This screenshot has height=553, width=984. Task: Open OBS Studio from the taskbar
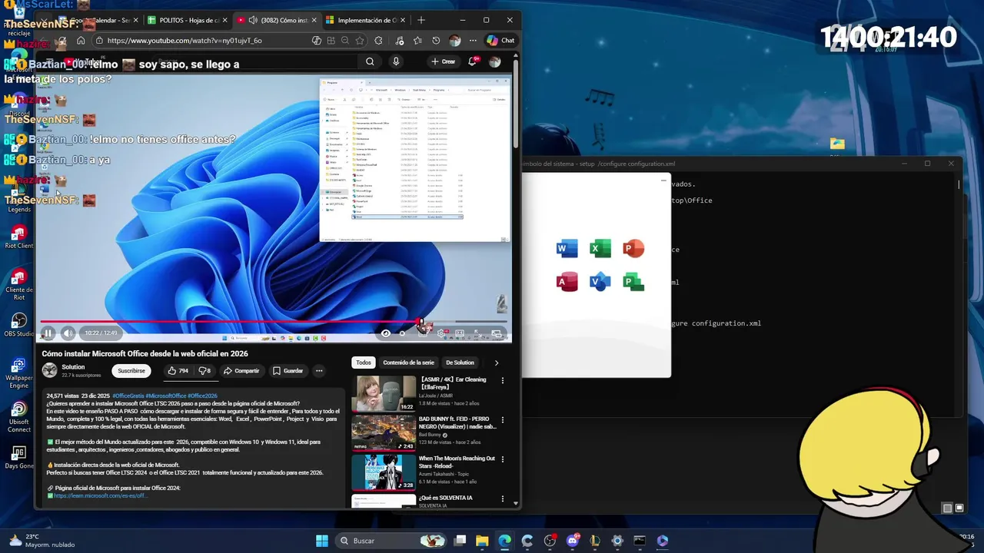[550, 541]
